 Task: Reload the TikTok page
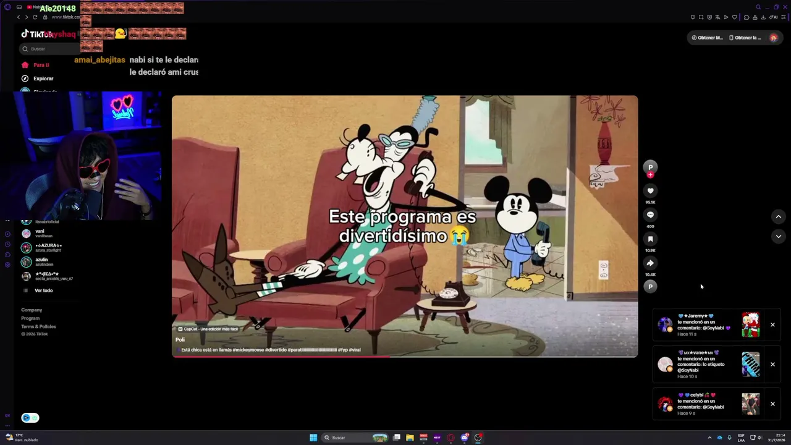[35, 17]
